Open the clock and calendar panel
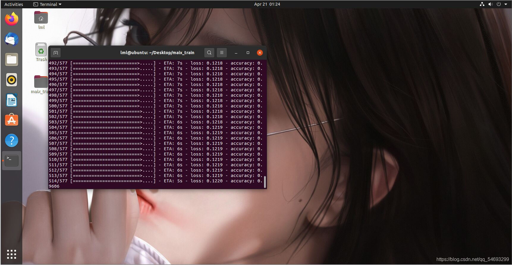The width and height of the screenshot is (512, 265). [267, 4]
